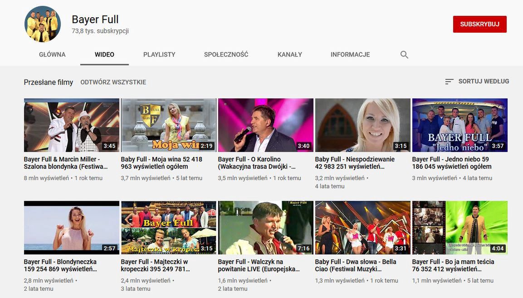Screen dimensions: 523x298
Task: Click the 73,8 tys. subskrypcji text
Action: tap(100, 31)
